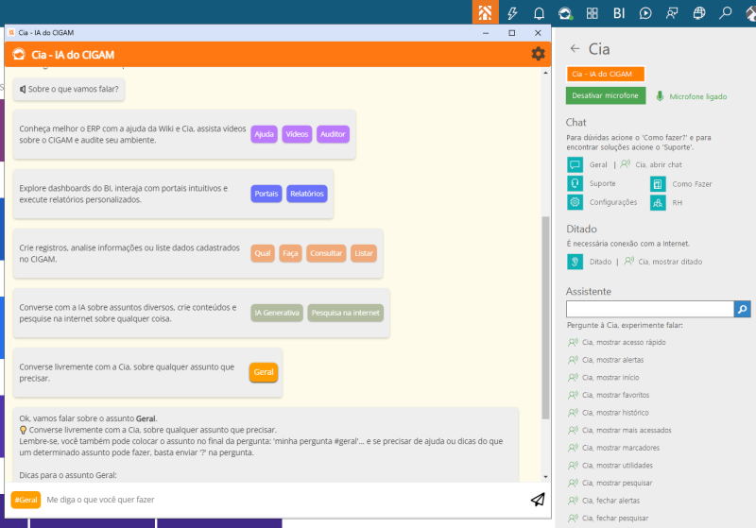Click the lightning bolt quick access icon
This screenshot has width=756, height=528.
coord(512,13)
